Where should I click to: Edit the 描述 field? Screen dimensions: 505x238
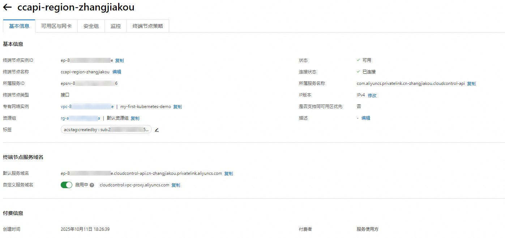366,118
